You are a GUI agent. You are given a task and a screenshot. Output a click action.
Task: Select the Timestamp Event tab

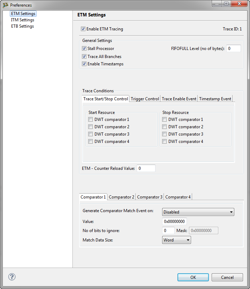click(x=215, y=99)
